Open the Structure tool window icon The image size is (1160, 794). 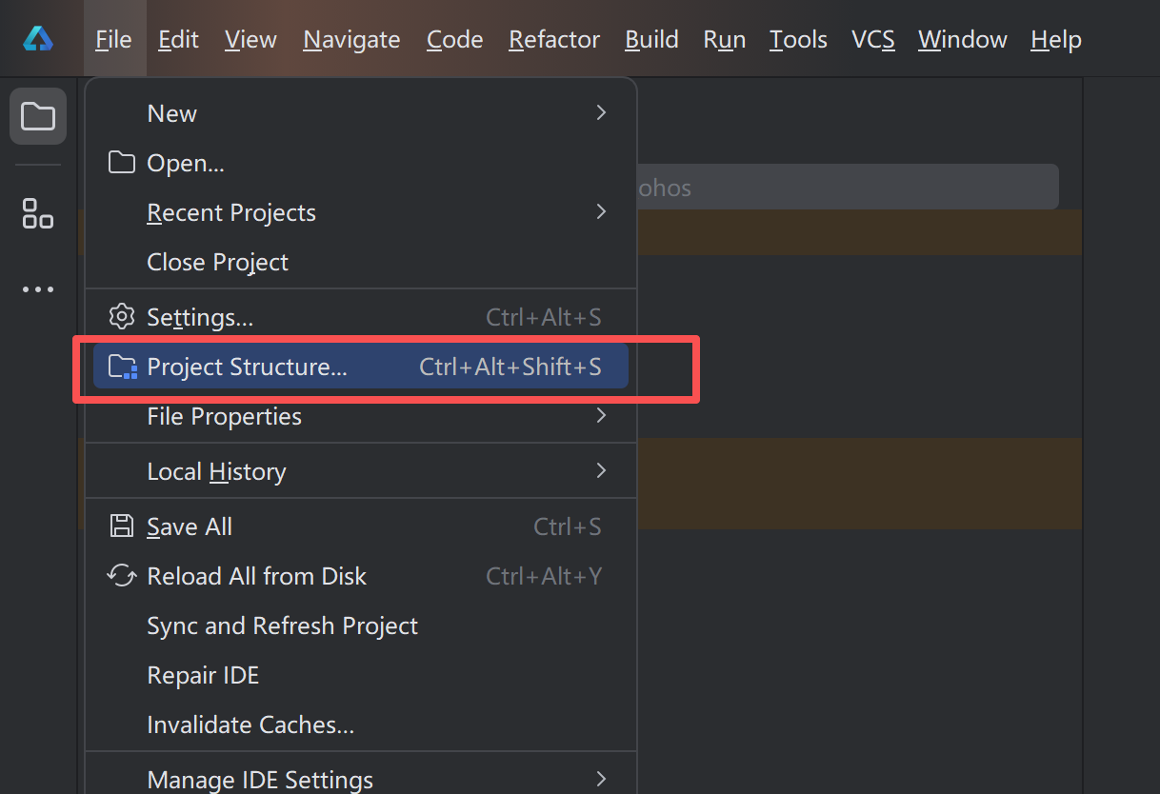(x=38, y=213)
